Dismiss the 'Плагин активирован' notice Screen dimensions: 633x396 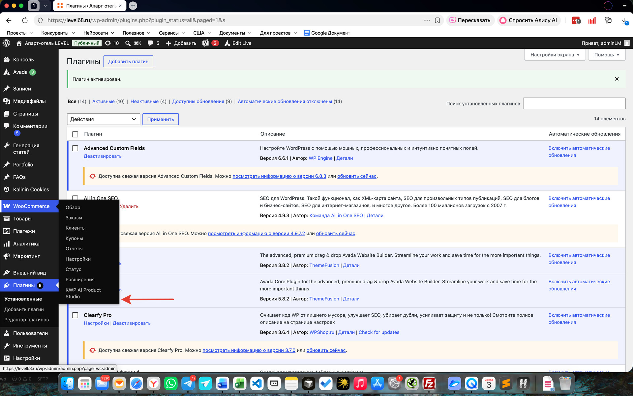(617, 79)
